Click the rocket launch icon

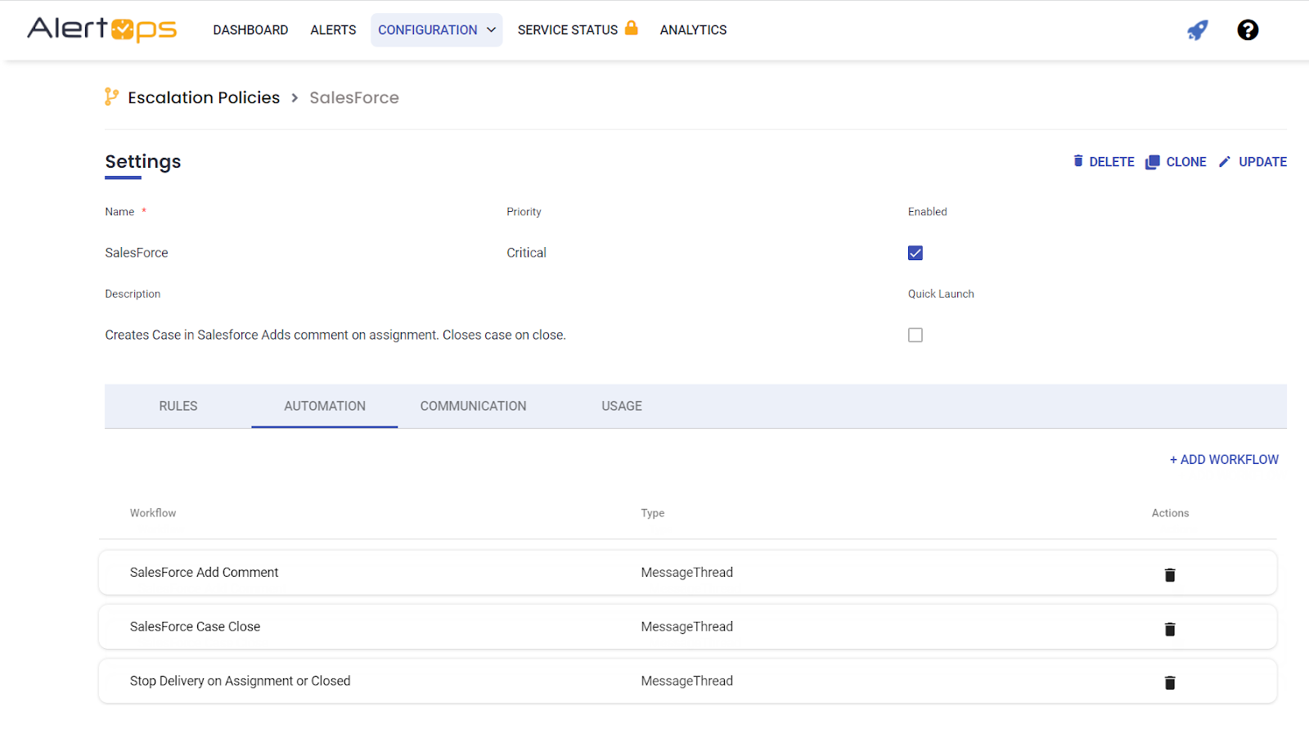tap(1197, 30)
